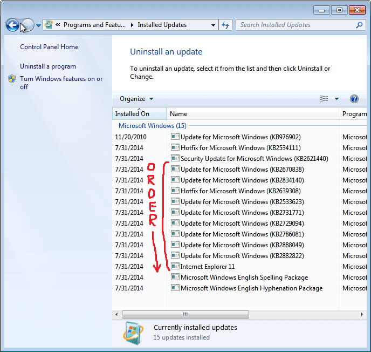The image size is (371, 352).
Task: Select icon of update KB976902
Action: [x=175, y=137]
